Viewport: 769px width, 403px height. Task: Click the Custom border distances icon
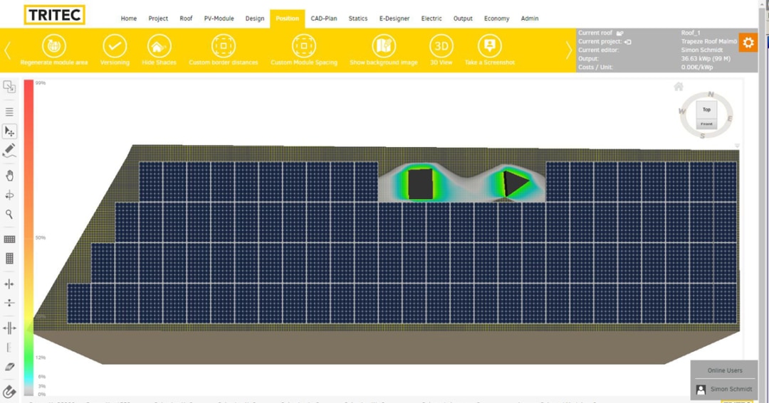click(x=224, y=46)
